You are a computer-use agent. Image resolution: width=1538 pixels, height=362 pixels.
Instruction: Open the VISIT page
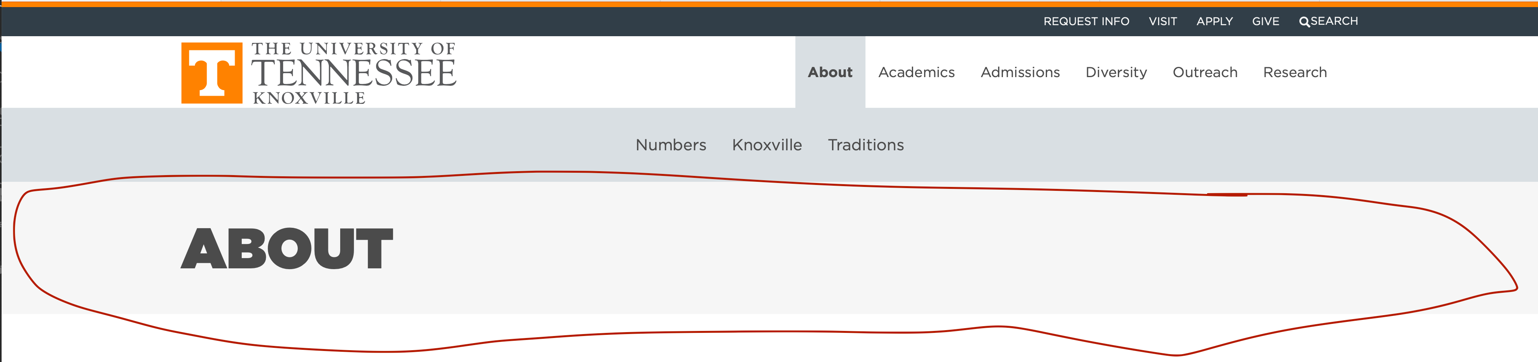pos(1164,21)
